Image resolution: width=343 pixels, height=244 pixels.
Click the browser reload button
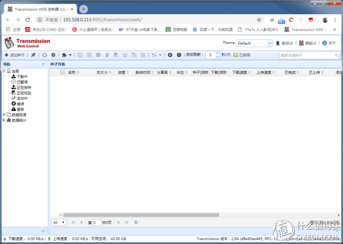click(x=27, y=19)
